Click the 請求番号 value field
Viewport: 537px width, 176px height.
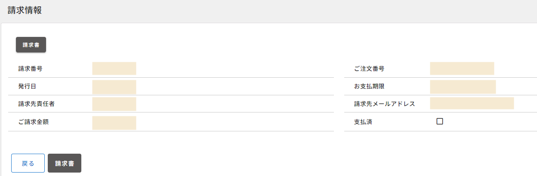tap(114, 69)
